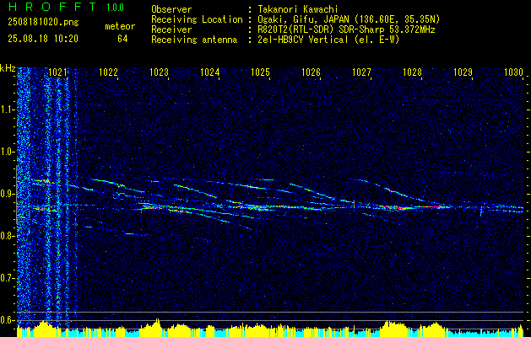Click the date 25.08.18 10:20

coord(43,39)
